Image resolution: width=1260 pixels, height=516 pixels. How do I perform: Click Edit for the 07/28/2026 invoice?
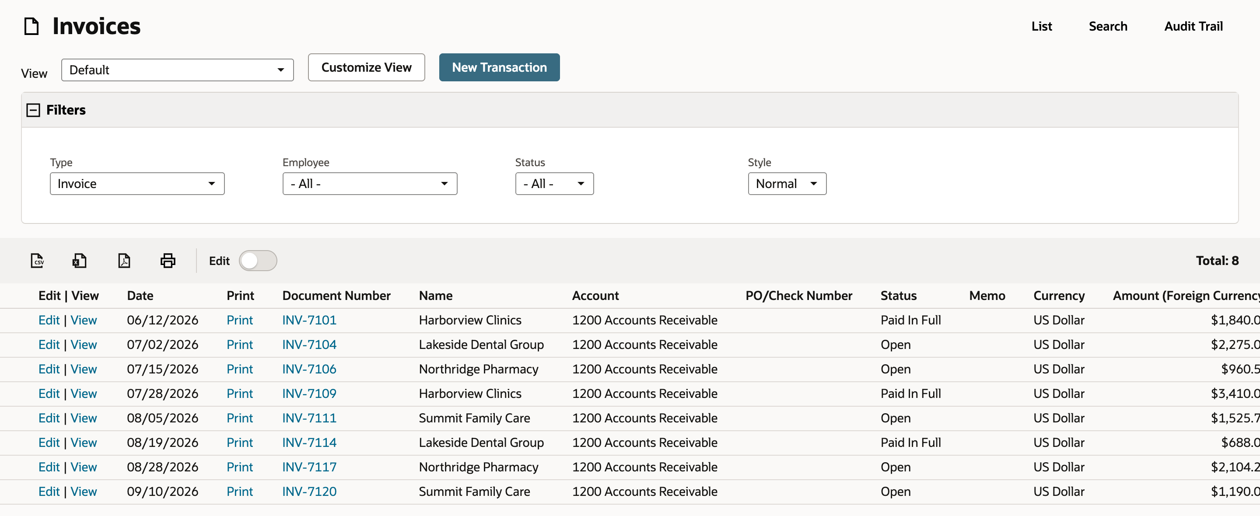pos(49,394)
